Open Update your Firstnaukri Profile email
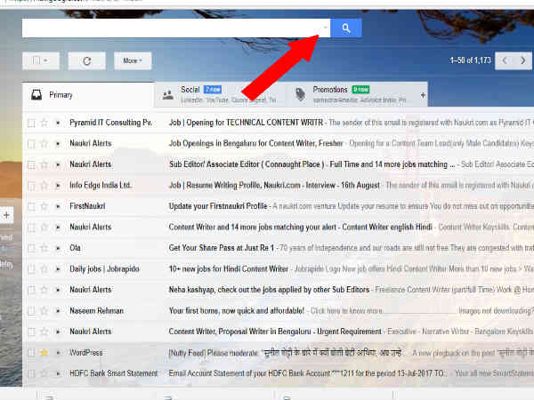 218,206
